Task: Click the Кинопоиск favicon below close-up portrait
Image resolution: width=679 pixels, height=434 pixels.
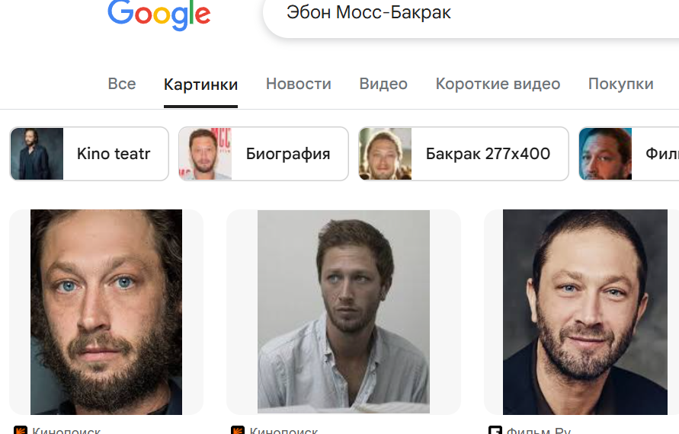Action: tap(21, 430)
